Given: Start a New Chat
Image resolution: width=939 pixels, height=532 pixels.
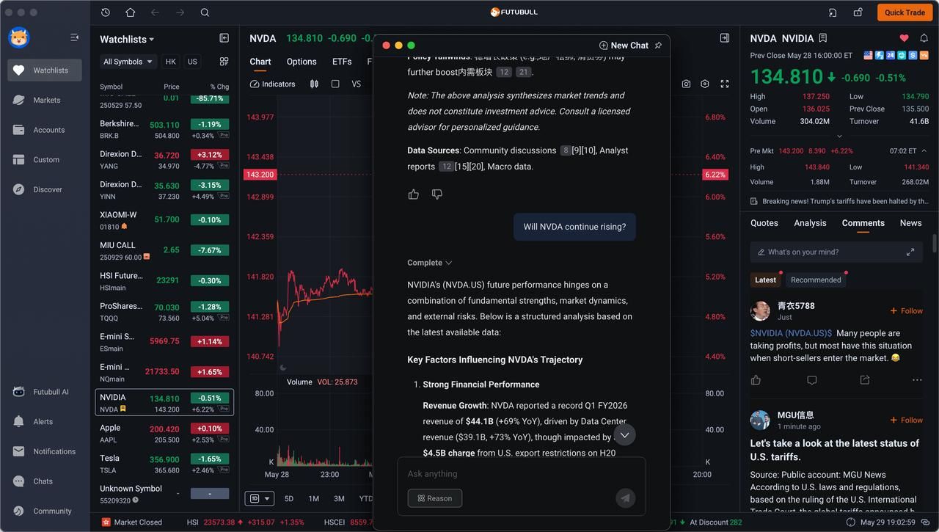Looking at the screenshot, I should pos(624,45).
